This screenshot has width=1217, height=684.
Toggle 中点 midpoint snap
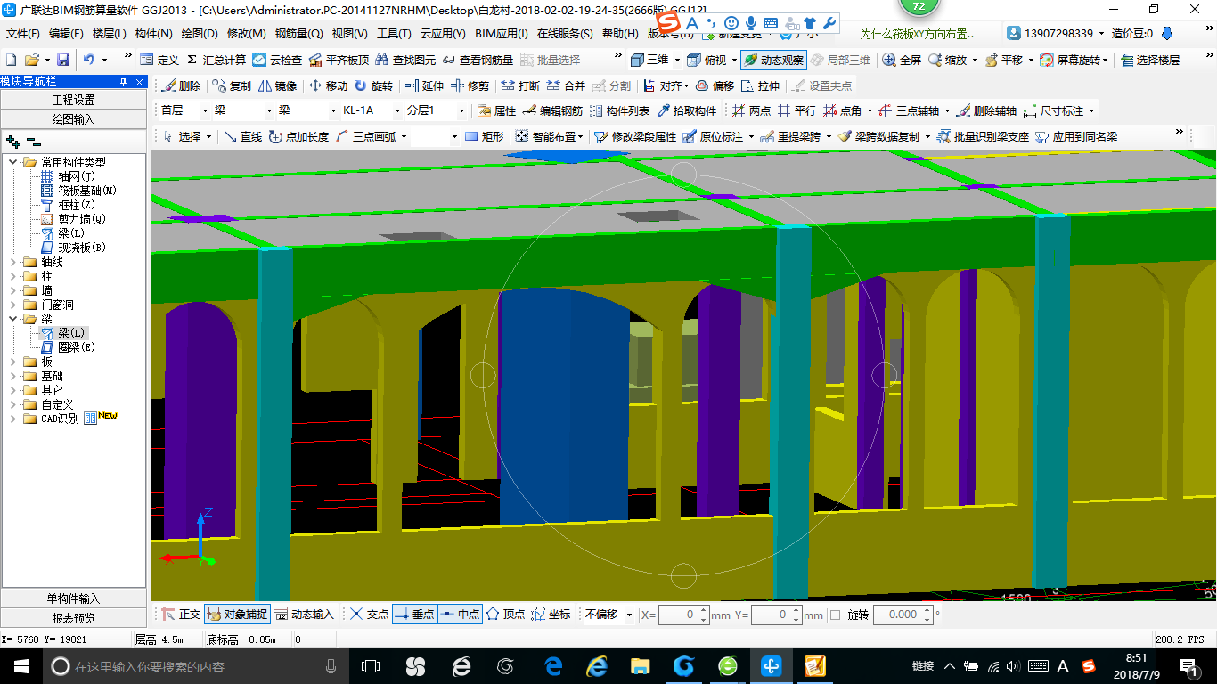(460, 615)
